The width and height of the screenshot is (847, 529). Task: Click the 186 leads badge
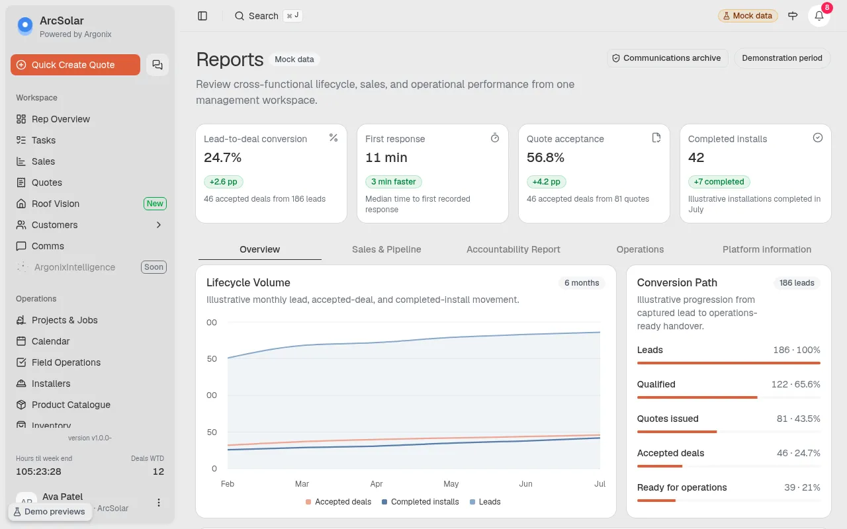[797, 283]
